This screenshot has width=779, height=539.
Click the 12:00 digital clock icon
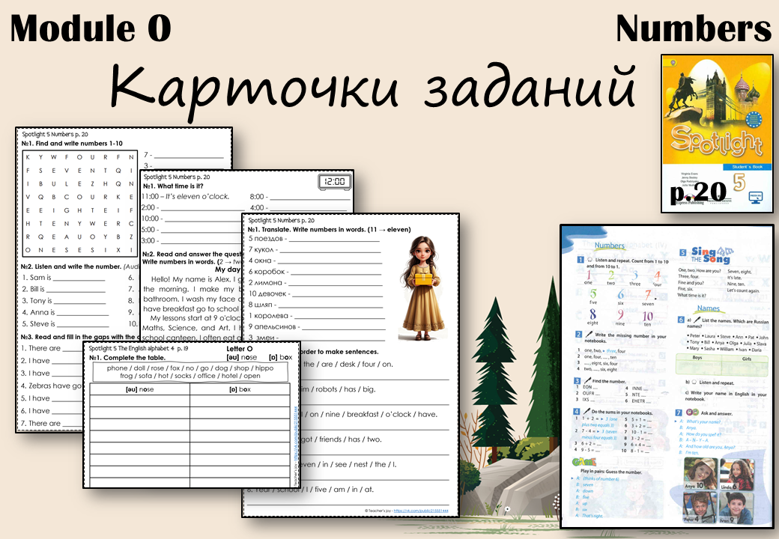point(334,182)
